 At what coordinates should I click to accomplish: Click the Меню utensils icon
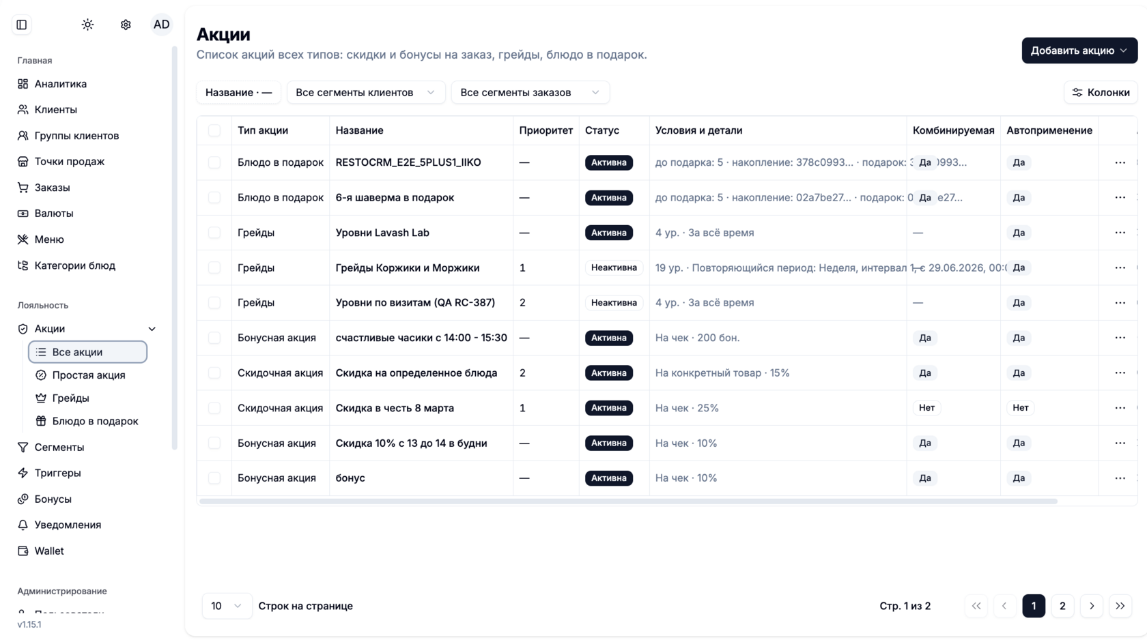point(23,239)
